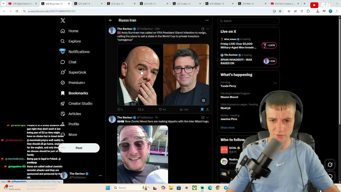
Task: Close the Russs Iran / X tab
Action: coord(69,4)
